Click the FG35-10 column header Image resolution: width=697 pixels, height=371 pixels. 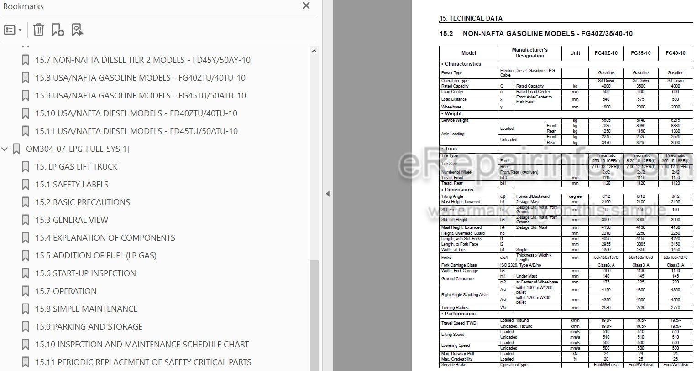(x=640, y=53)
